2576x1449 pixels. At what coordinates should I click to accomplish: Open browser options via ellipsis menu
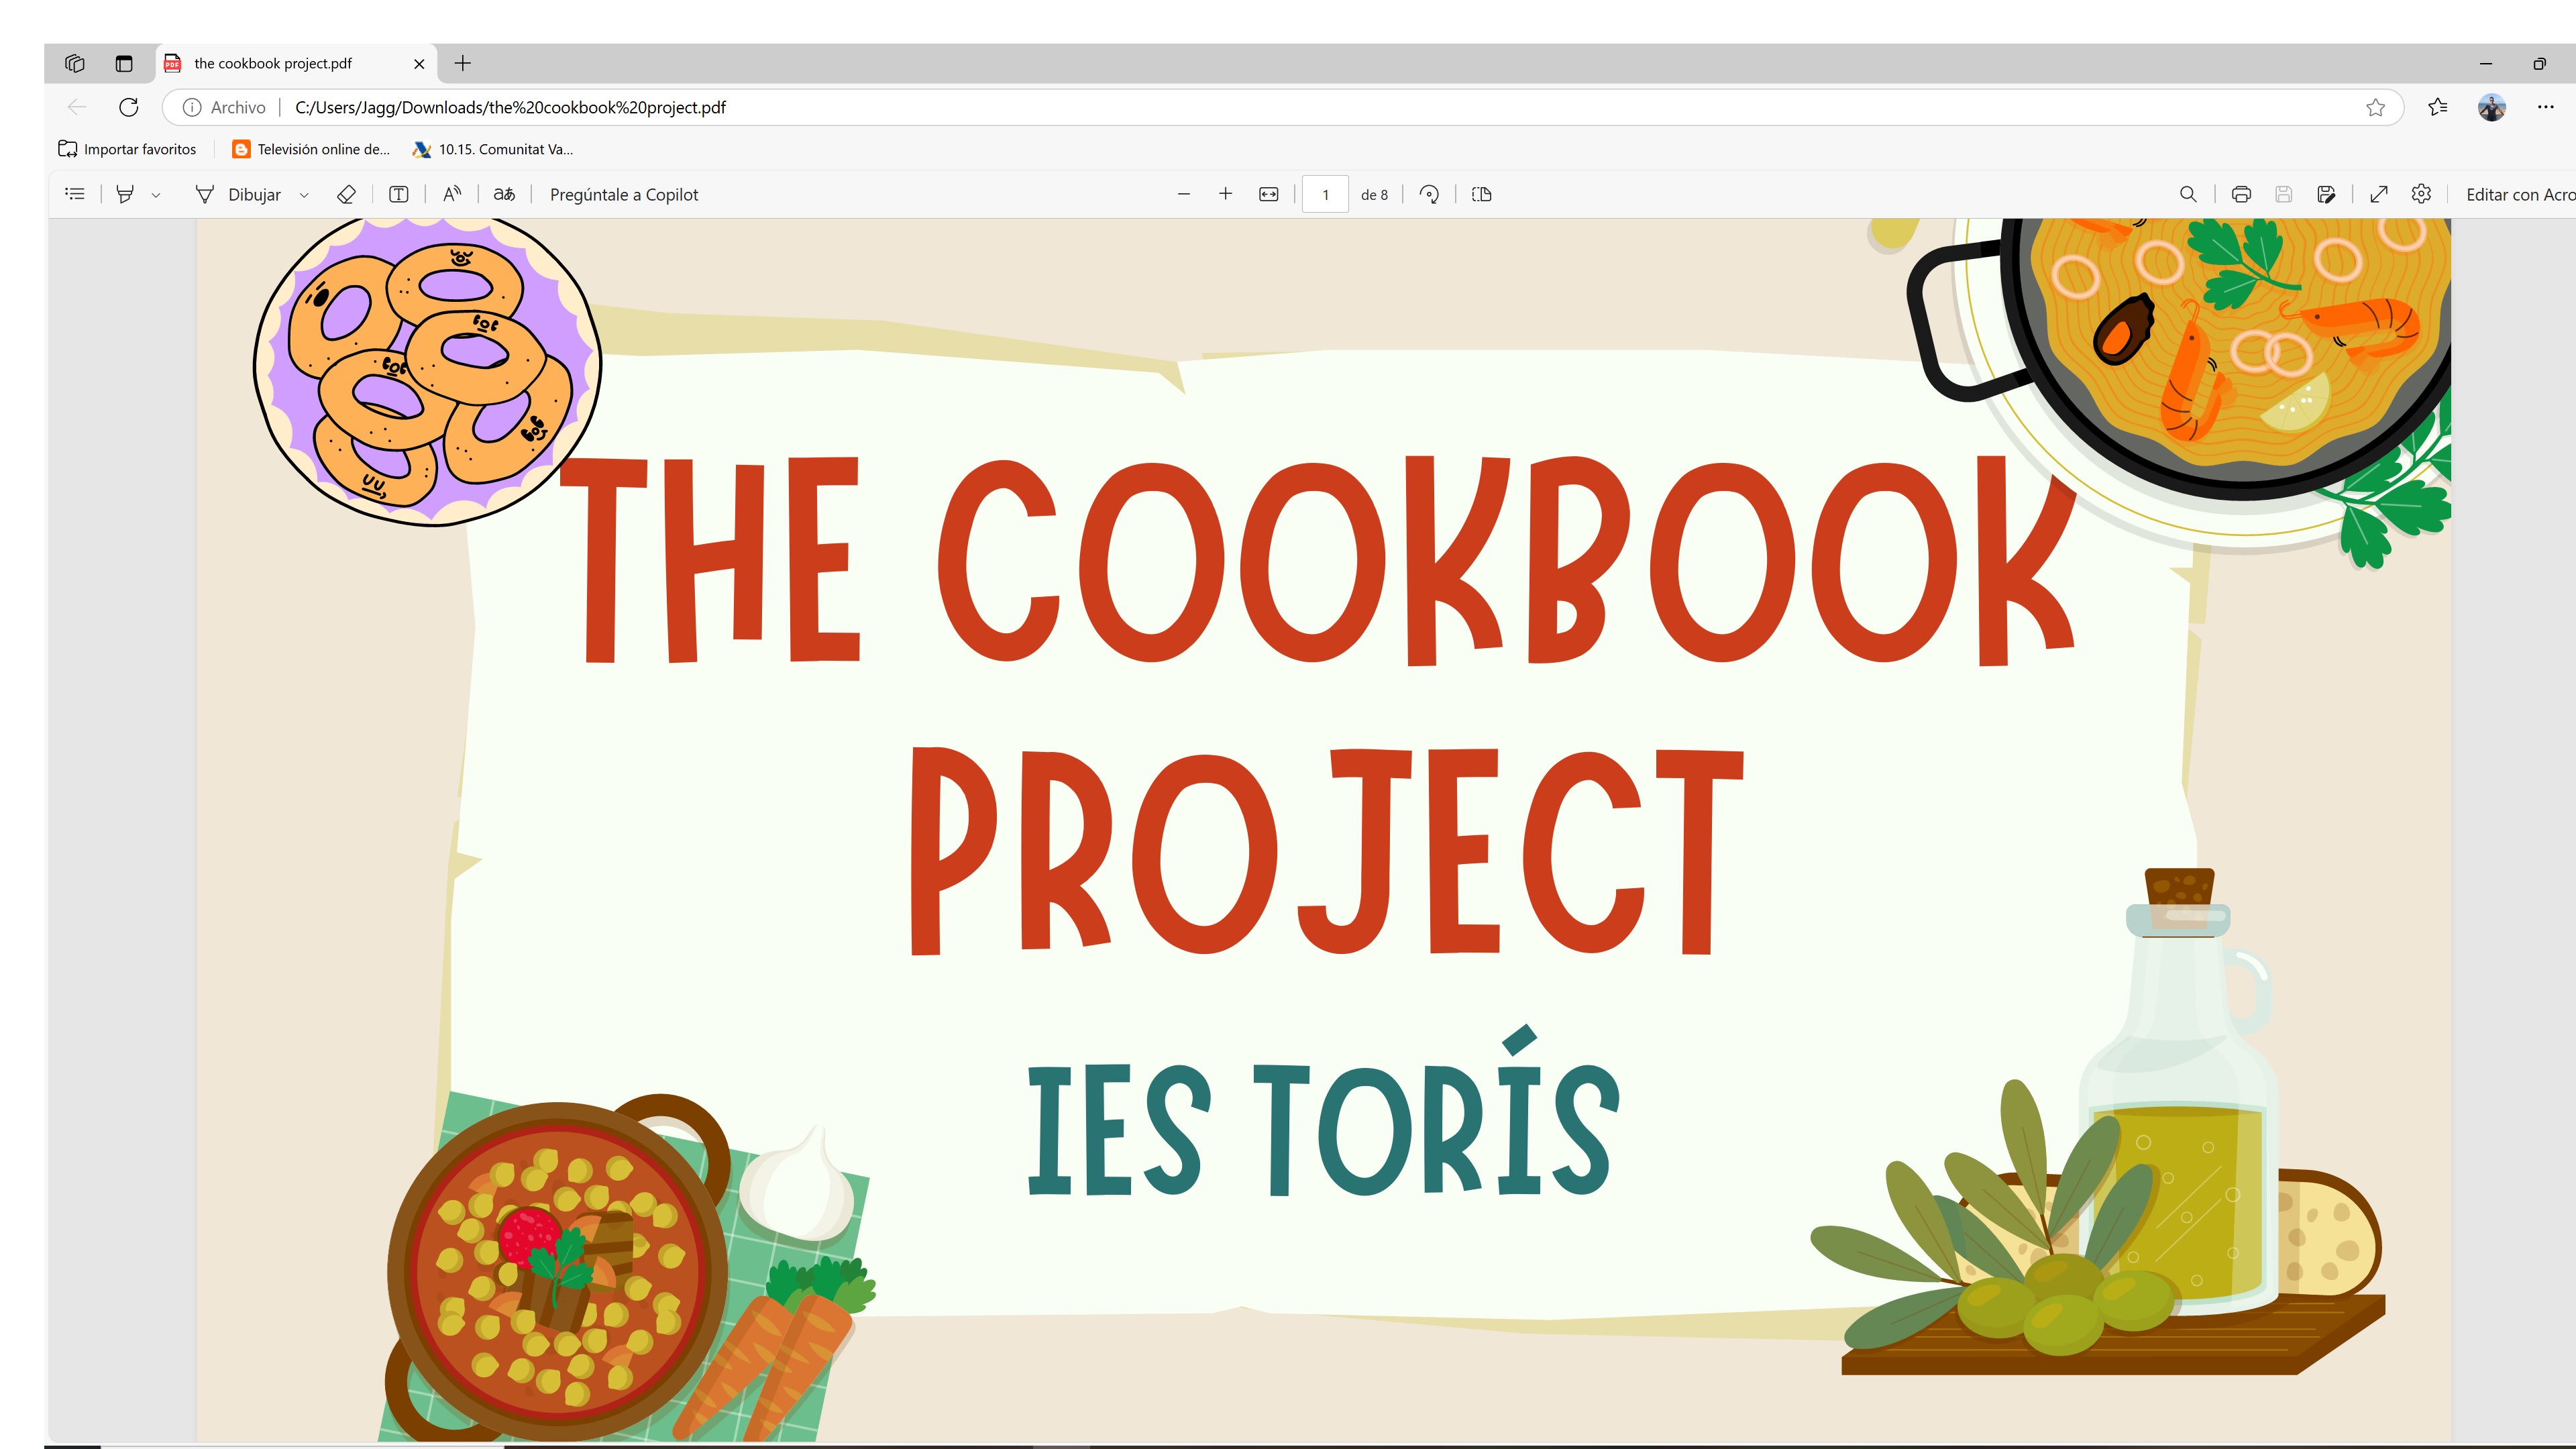[2545, 107]
